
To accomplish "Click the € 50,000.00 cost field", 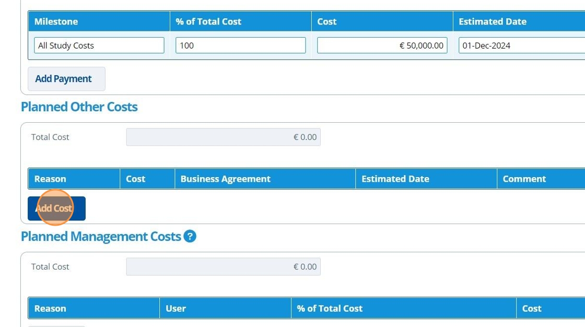I will pyautogui.click(x=382, y=45).
